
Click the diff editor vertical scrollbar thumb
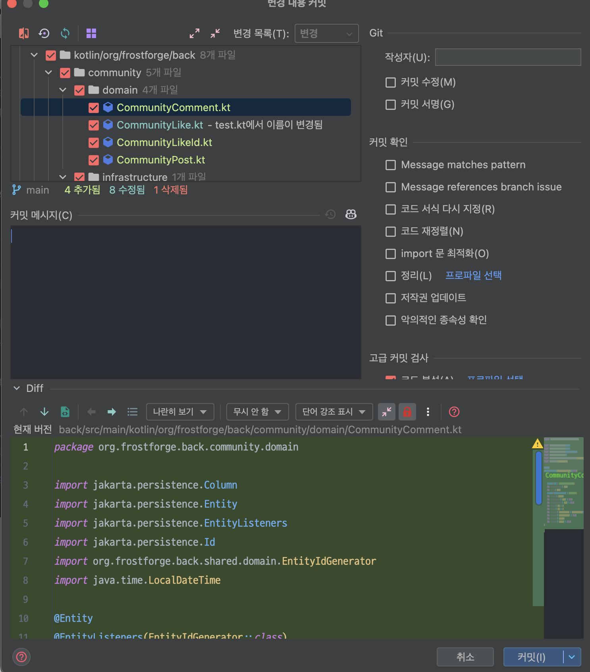539,478
